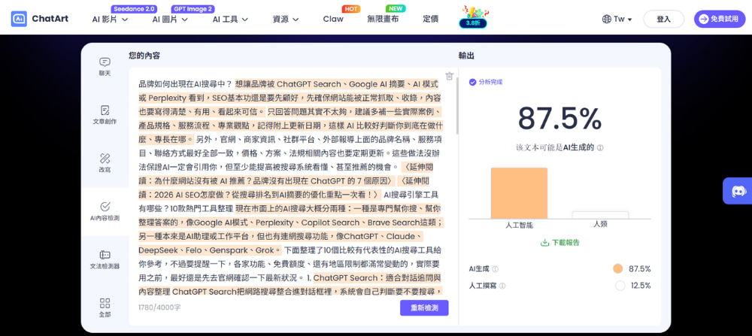752x336 pixels.
Task: Delete content with the trash icon
Action: coord(450,76)
